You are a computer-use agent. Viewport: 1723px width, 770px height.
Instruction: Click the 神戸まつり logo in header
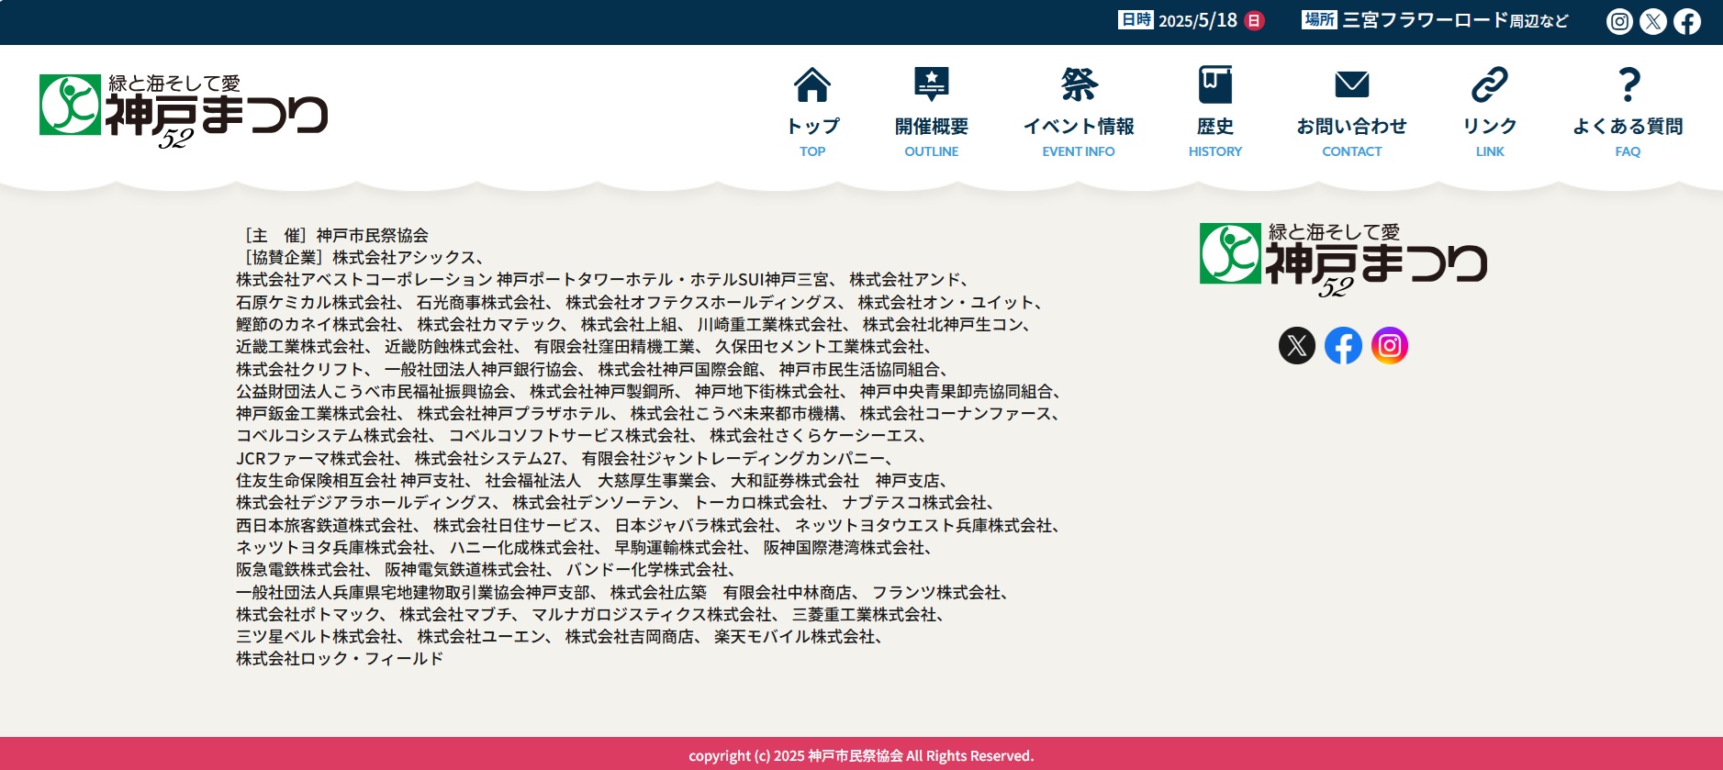[x=184, y=111]
